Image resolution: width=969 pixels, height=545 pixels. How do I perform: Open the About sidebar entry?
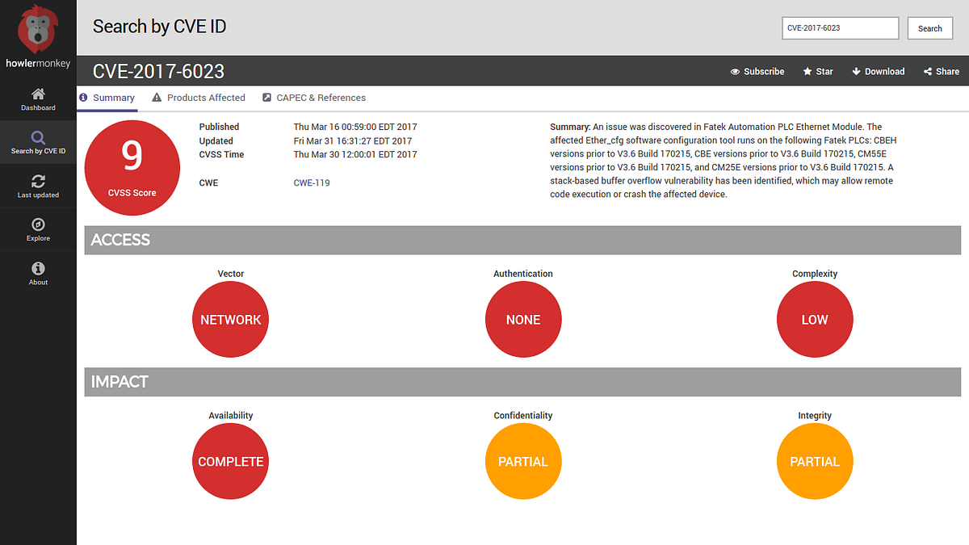[x=38, y=274]
